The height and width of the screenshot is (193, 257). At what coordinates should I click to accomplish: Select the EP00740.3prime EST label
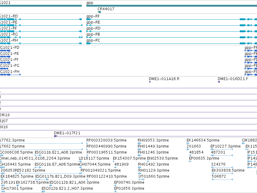tap(129, 182)
